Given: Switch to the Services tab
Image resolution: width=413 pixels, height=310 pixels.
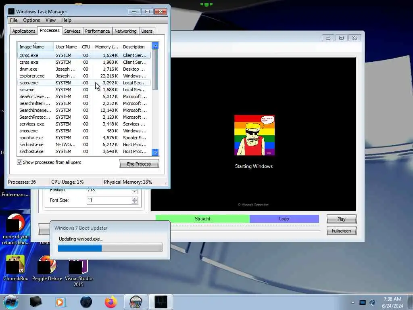Looking at the screenshot, I should 72,31.
